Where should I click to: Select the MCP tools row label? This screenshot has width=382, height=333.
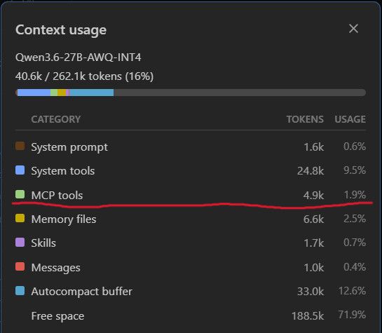coord(57,195)
